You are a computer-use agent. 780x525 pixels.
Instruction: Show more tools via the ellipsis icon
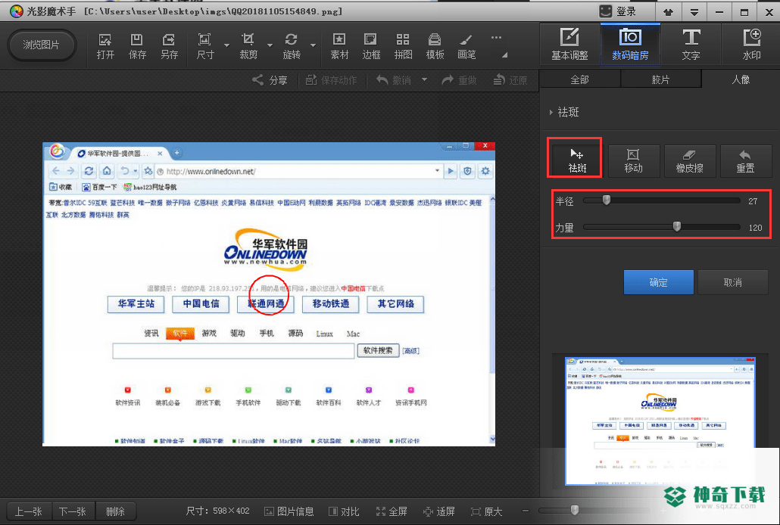coord(496,37)
